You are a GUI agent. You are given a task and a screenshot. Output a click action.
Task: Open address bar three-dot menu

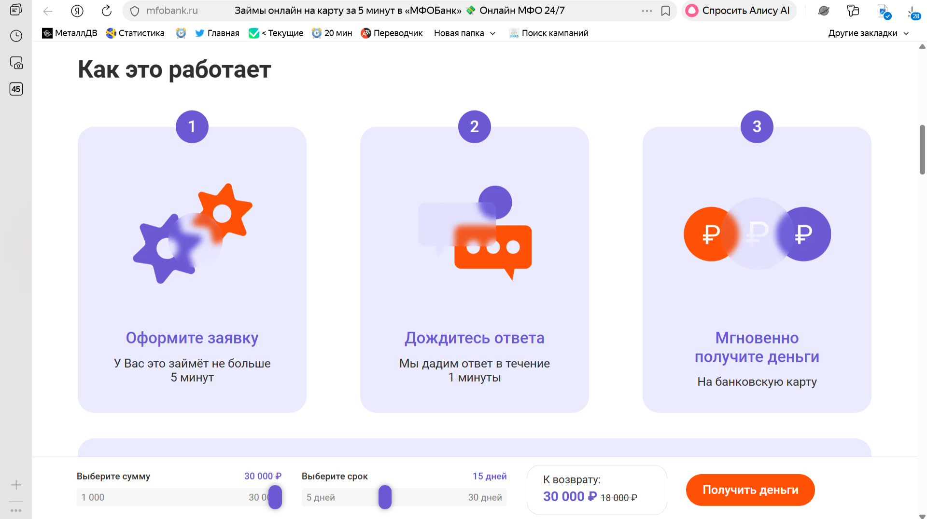pyautogui.click(x=647, y=11)
